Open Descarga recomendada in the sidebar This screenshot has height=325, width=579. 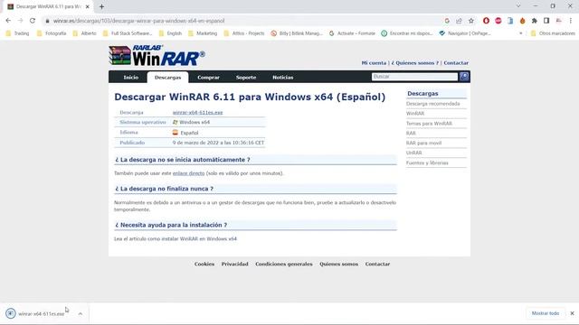click(432, 104)
